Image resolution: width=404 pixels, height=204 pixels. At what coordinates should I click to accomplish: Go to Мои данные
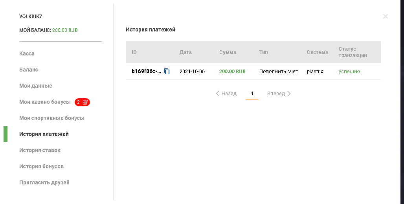[36, 86]
